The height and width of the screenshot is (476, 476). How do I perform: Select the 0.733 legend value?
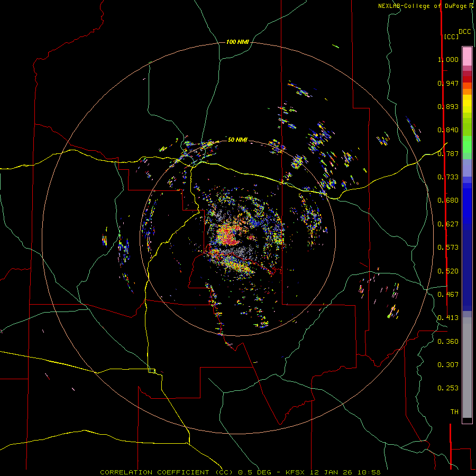448,177
